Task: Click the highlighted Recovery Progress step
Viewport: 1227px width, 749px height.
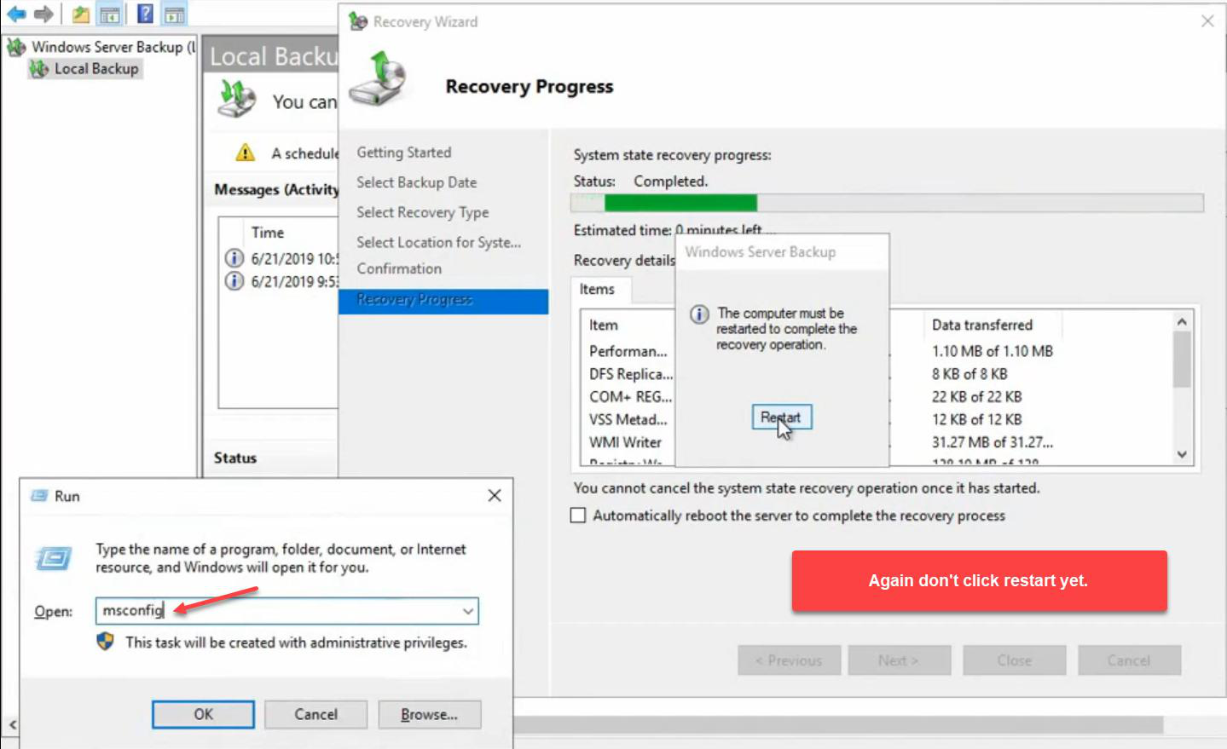Action: pyautogui.click(x=443, y=300)
